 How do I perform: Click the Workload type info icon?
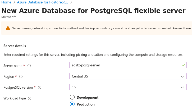pos(30,98)
